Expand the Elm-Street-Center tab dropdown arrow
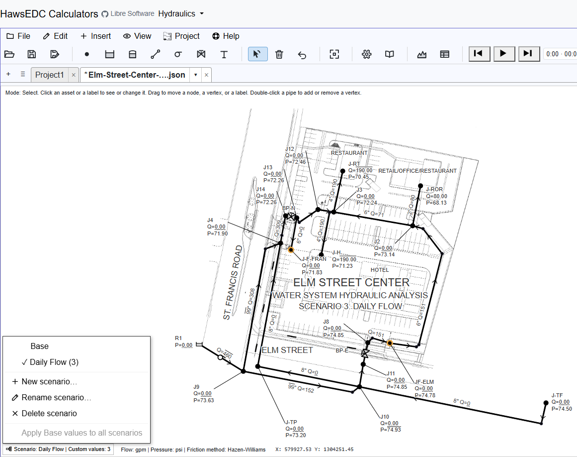The height and width of the screenshot is (457, 577). click(x=195, y=75)
